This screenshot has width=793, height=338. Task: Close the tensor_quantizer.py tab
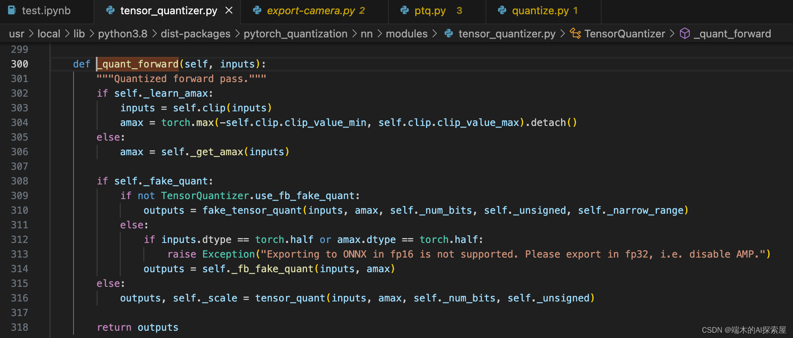click(229, 10)
